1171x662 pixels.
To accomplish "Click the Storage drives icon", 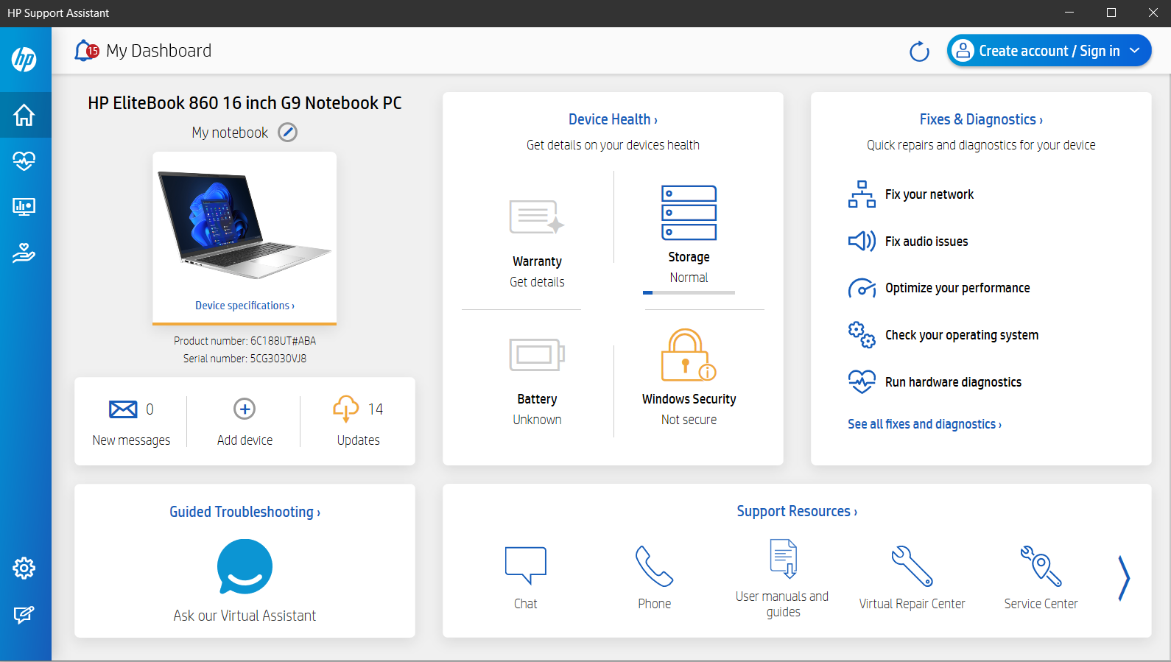I will 689,213.
